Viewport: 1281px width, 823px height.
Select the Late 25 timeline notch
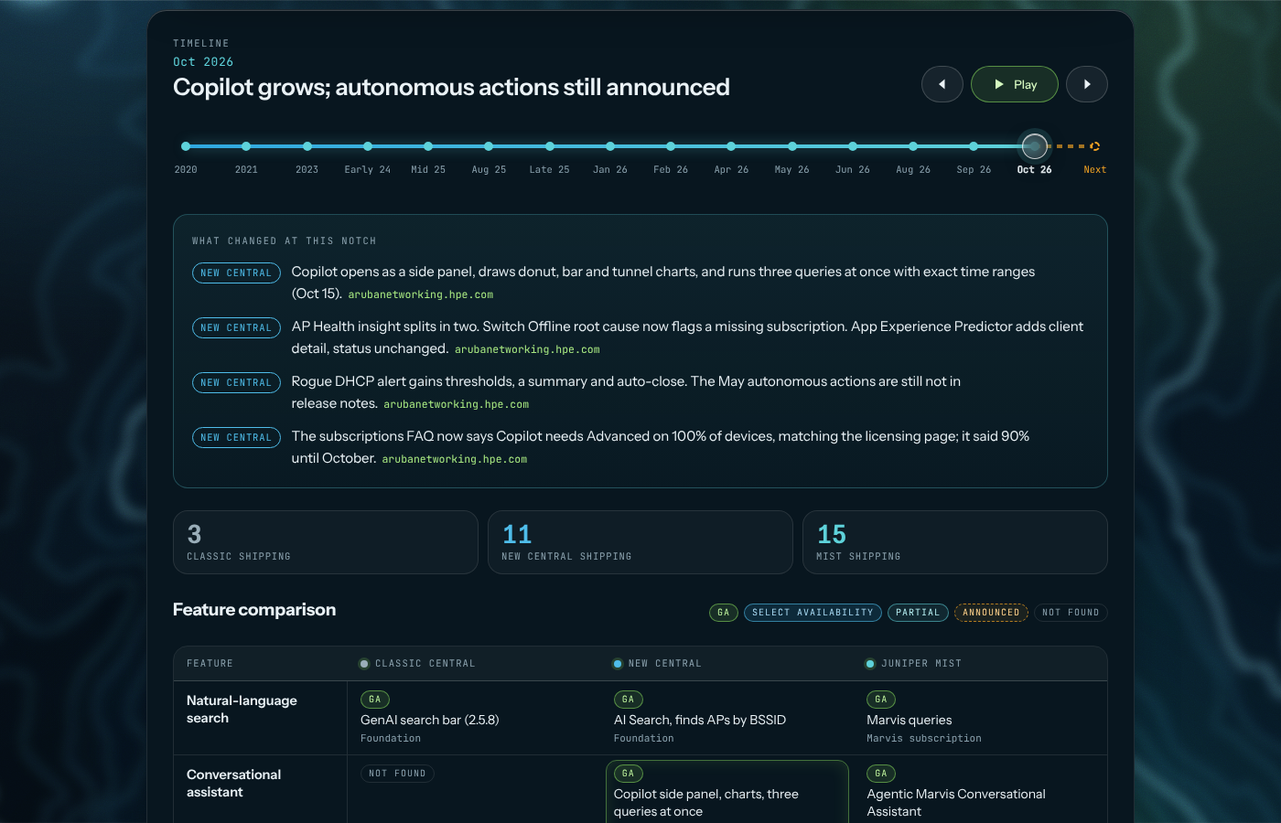[549, 146]
